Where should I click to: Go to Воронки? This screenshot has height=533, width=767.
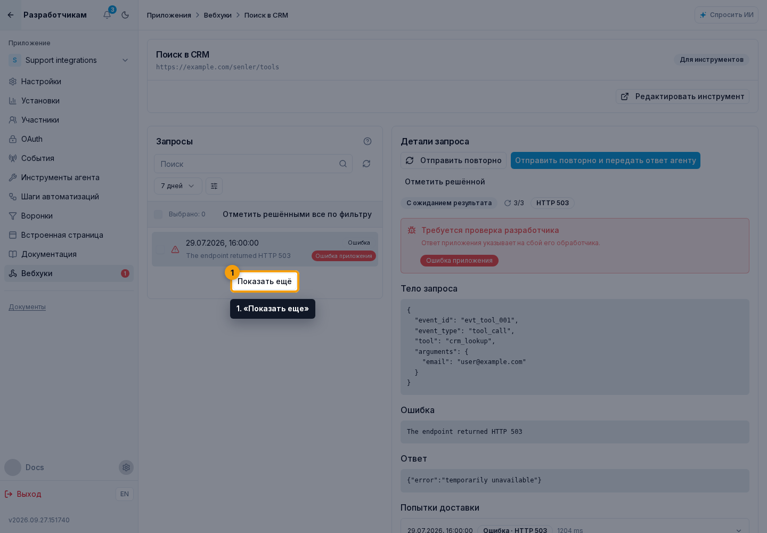click(x=69, y=216)
